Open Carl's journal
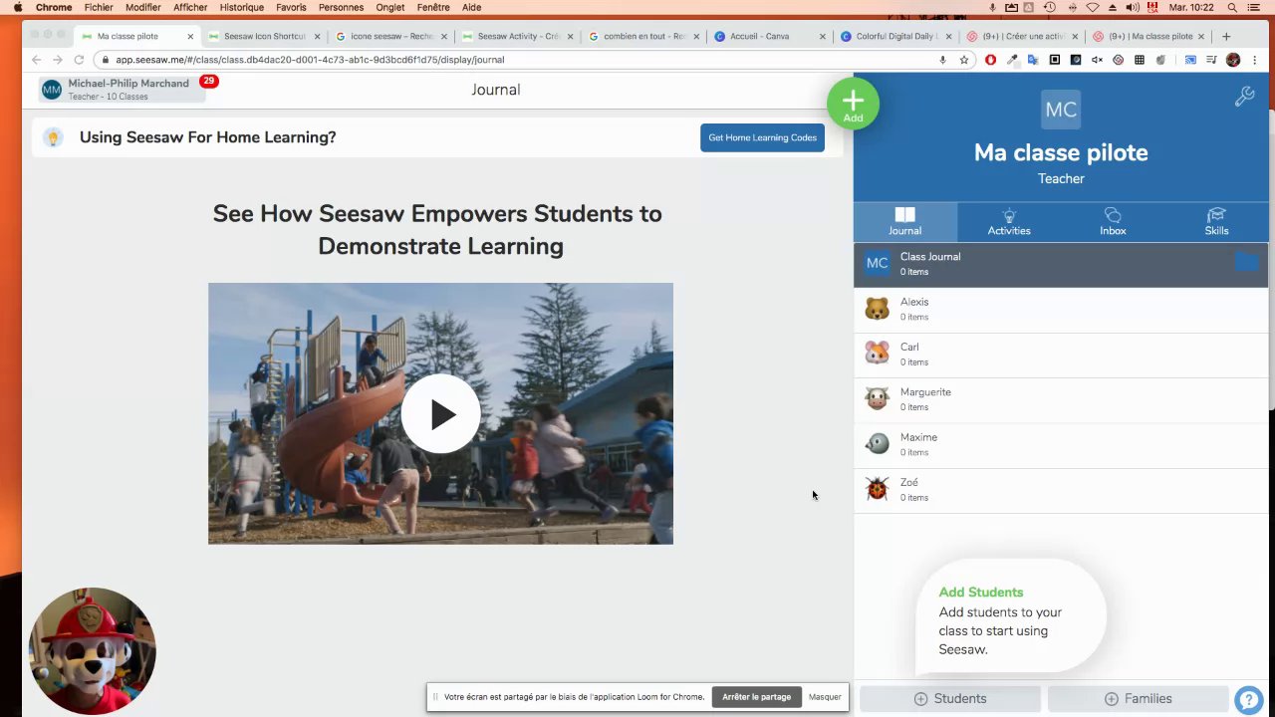 click(x=1061, y=354)
